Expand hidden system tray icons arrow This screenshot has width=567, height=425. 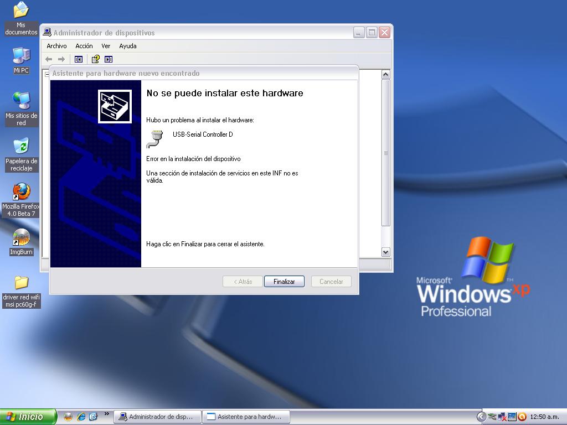pyautogui.click(x=481, y=417)
